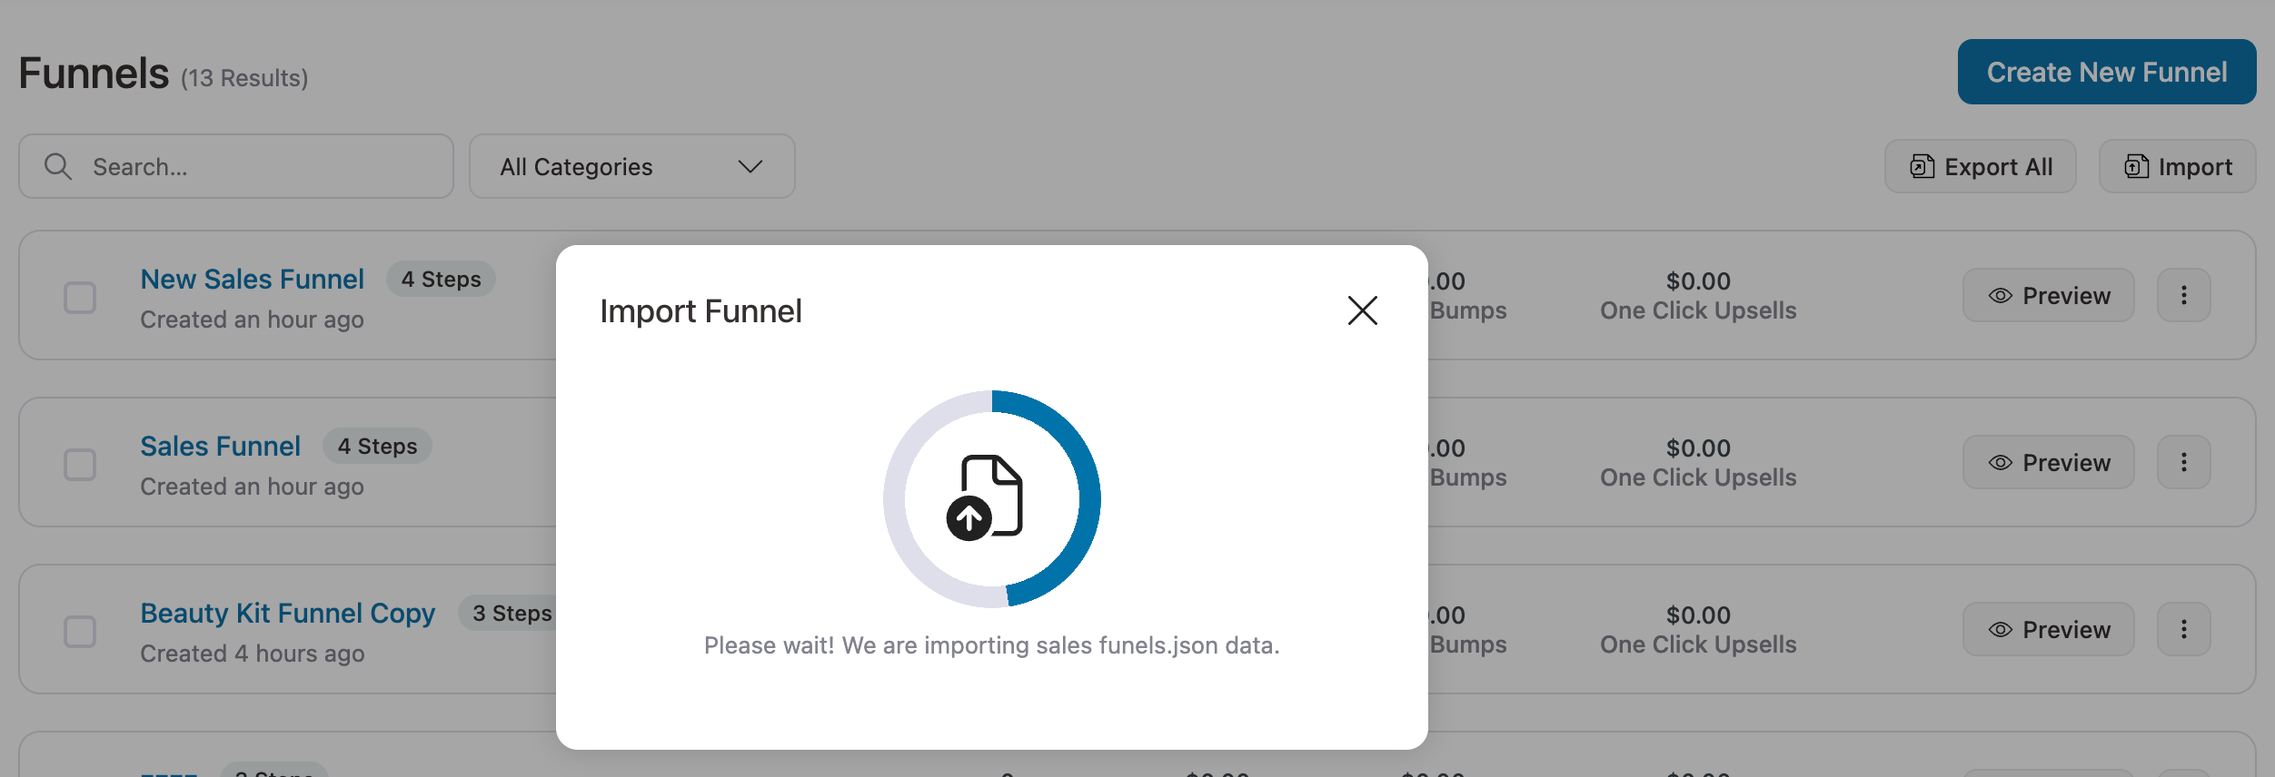Click One Click Upsells value in Beauty Kit row

coord(1698,615)
